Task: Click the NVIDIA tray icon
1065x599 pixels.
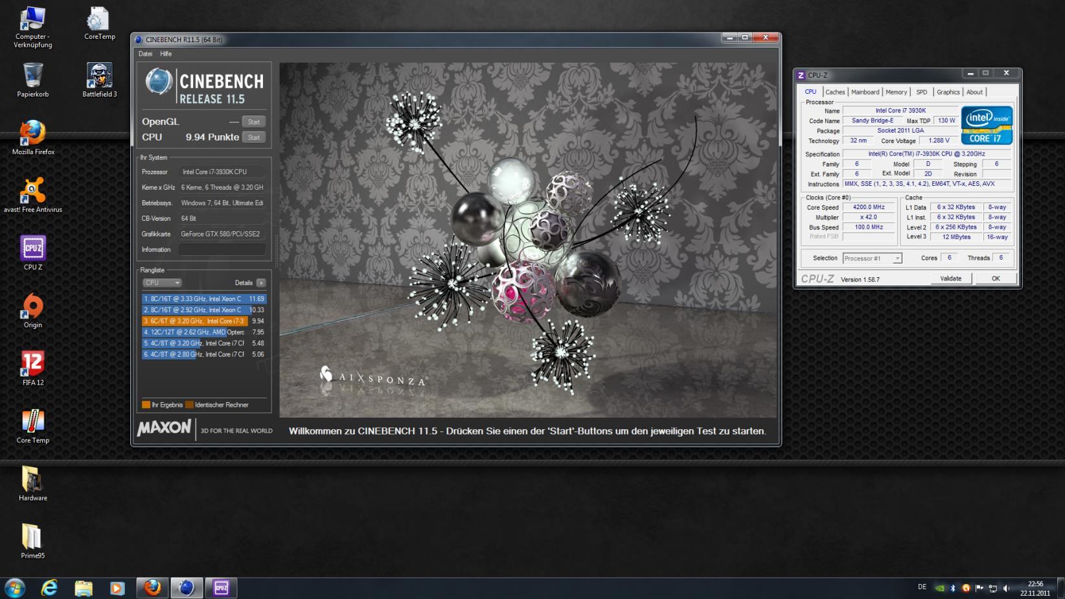Action: pyautogui.click(x=939, y=588)
